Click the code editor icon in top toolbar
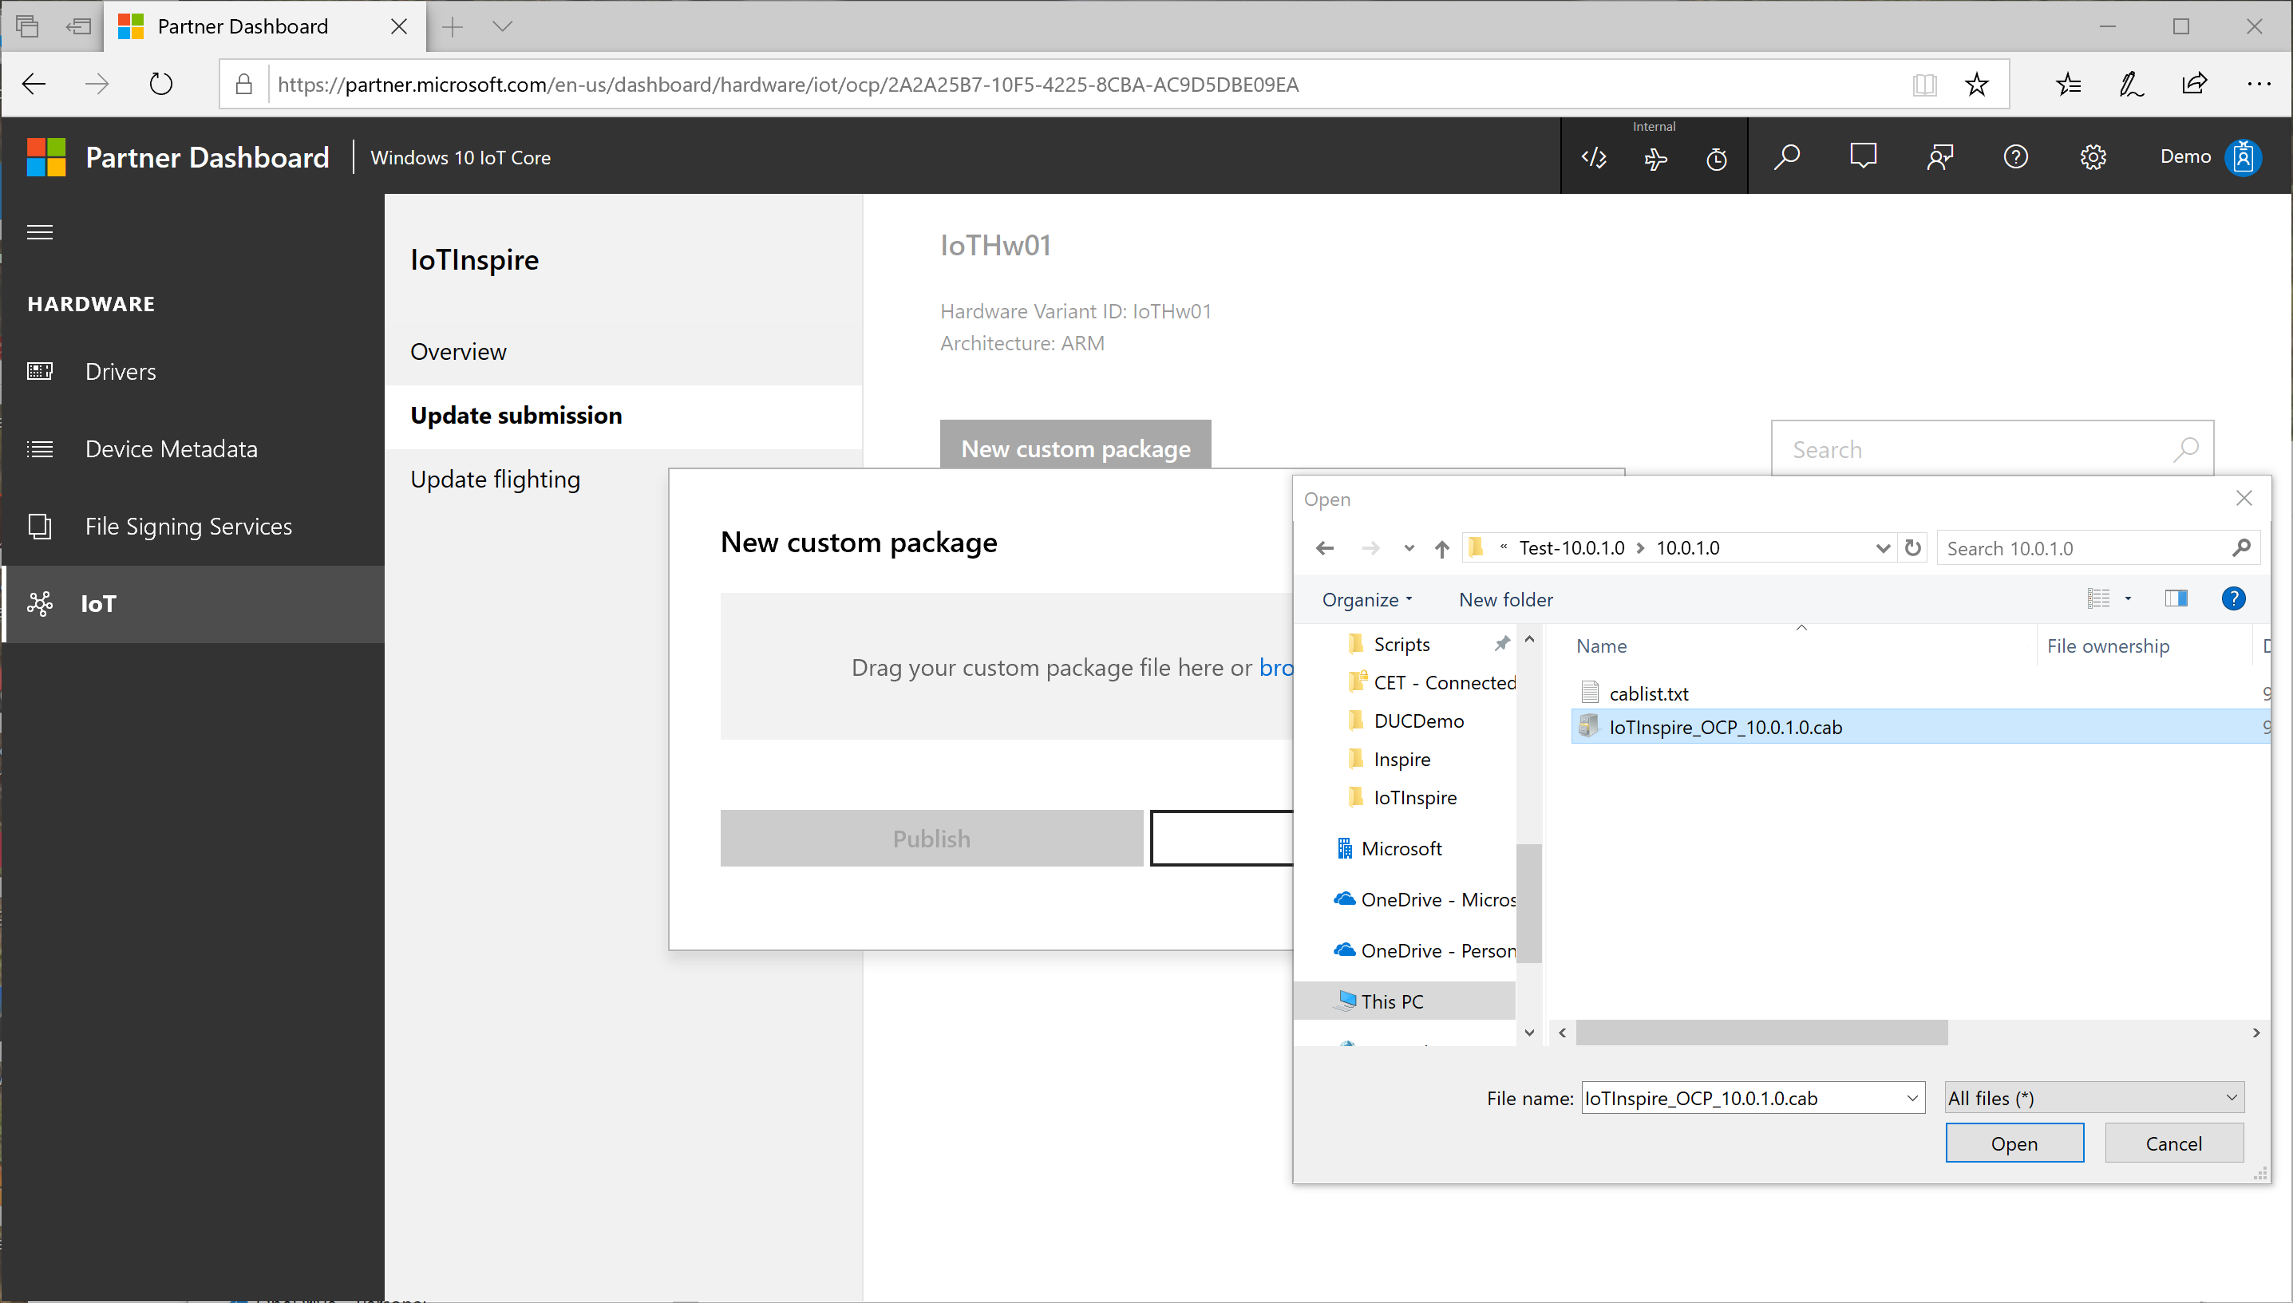 click(x=1594, y=156)
